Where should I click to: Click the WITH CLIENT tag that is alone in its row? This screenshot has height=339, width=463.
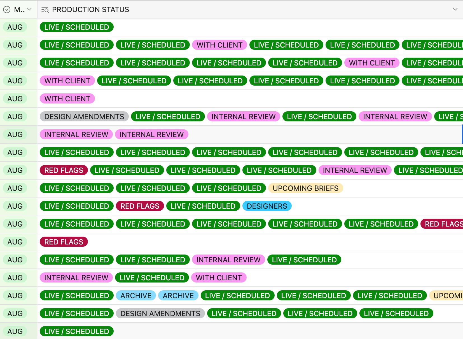tap(67, 99)
